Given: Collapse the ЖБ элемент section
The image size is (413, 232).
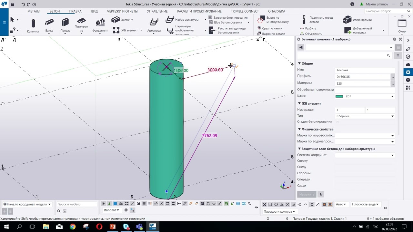Looking at the screenshot, I should [x=299, y=103].
